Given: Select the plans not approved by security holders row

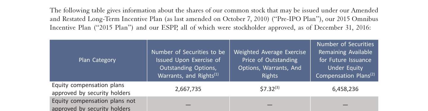Looking at the screenshot, I should [214, 104].
